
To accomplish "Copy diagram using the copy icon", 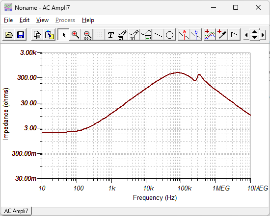I will (x=37, y=35).
